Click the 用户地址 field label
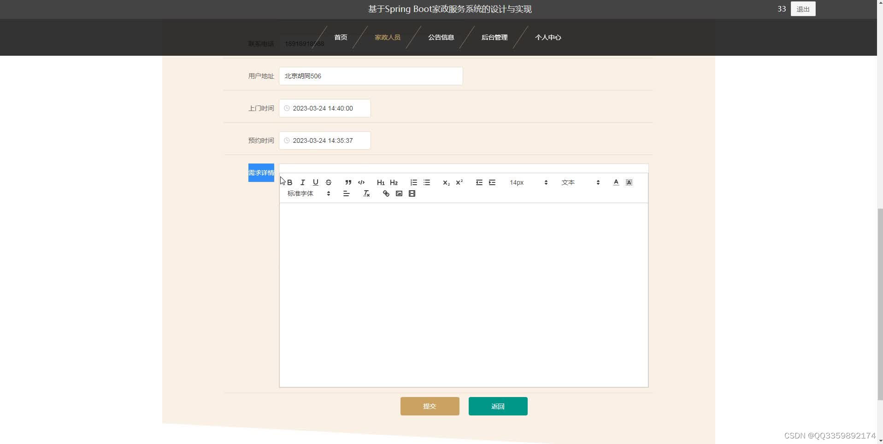Screen dimensions: 883x444 tap(261, 76)
